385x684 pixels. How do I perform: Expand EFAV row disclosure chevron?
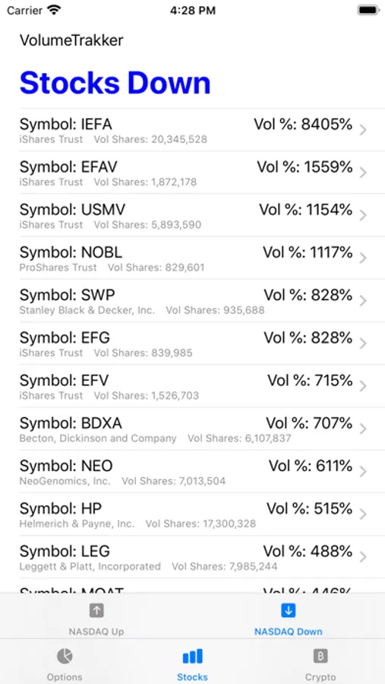coord(363,173)
